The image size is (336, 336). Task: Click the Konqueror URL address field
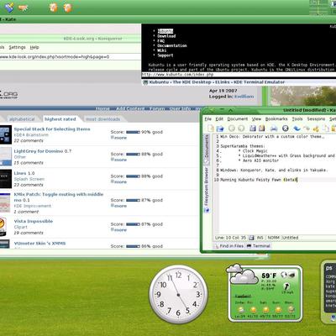click(70, 57)
